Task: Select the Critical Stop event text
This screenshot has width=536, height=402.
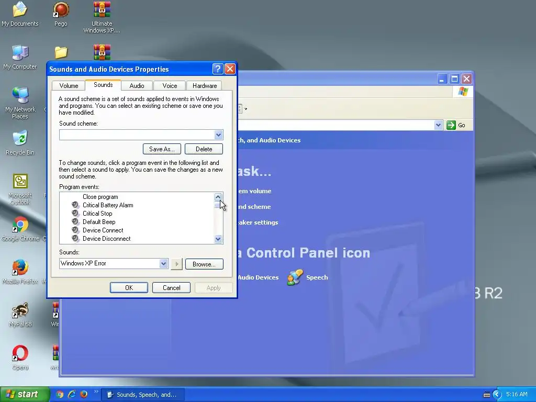Action: click(97, 214)
